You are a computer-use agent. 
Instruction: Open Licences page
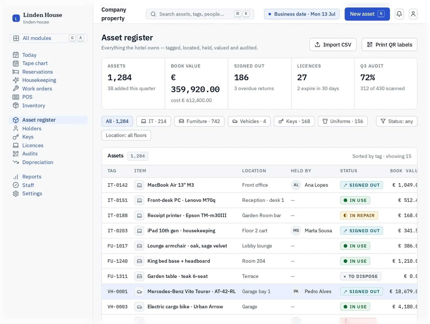tap(48, 145)
